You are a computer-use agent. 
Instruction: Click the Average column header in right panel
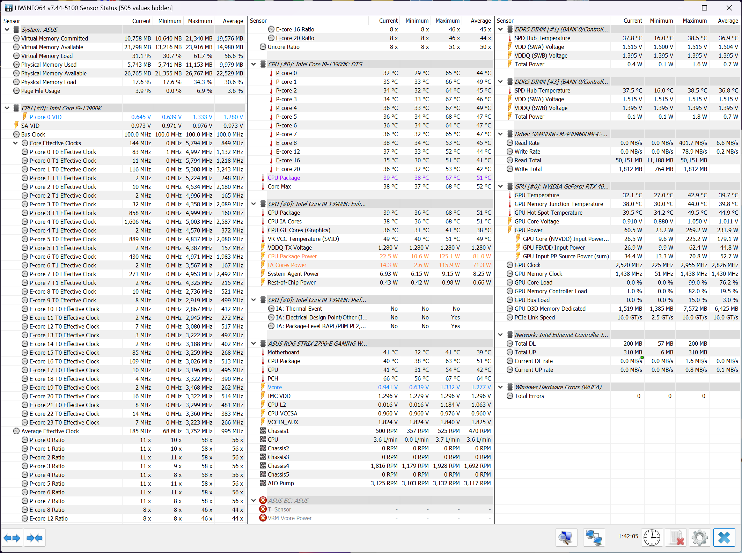724,21
